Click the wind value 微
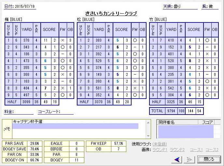224x166 pixels. coord(211,7)
